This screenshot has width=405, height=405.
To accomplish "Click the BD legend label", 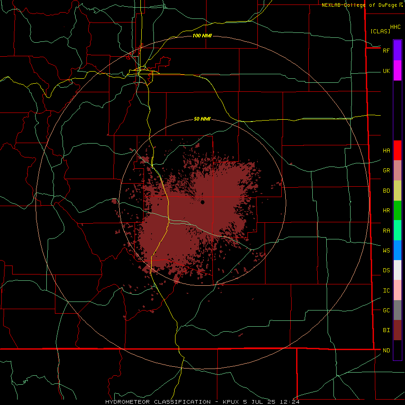I will point(386,191).
